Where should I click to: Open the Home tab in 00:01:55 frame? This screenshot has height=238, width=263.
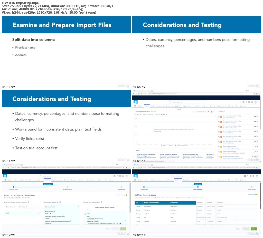(x=147, y=106)
